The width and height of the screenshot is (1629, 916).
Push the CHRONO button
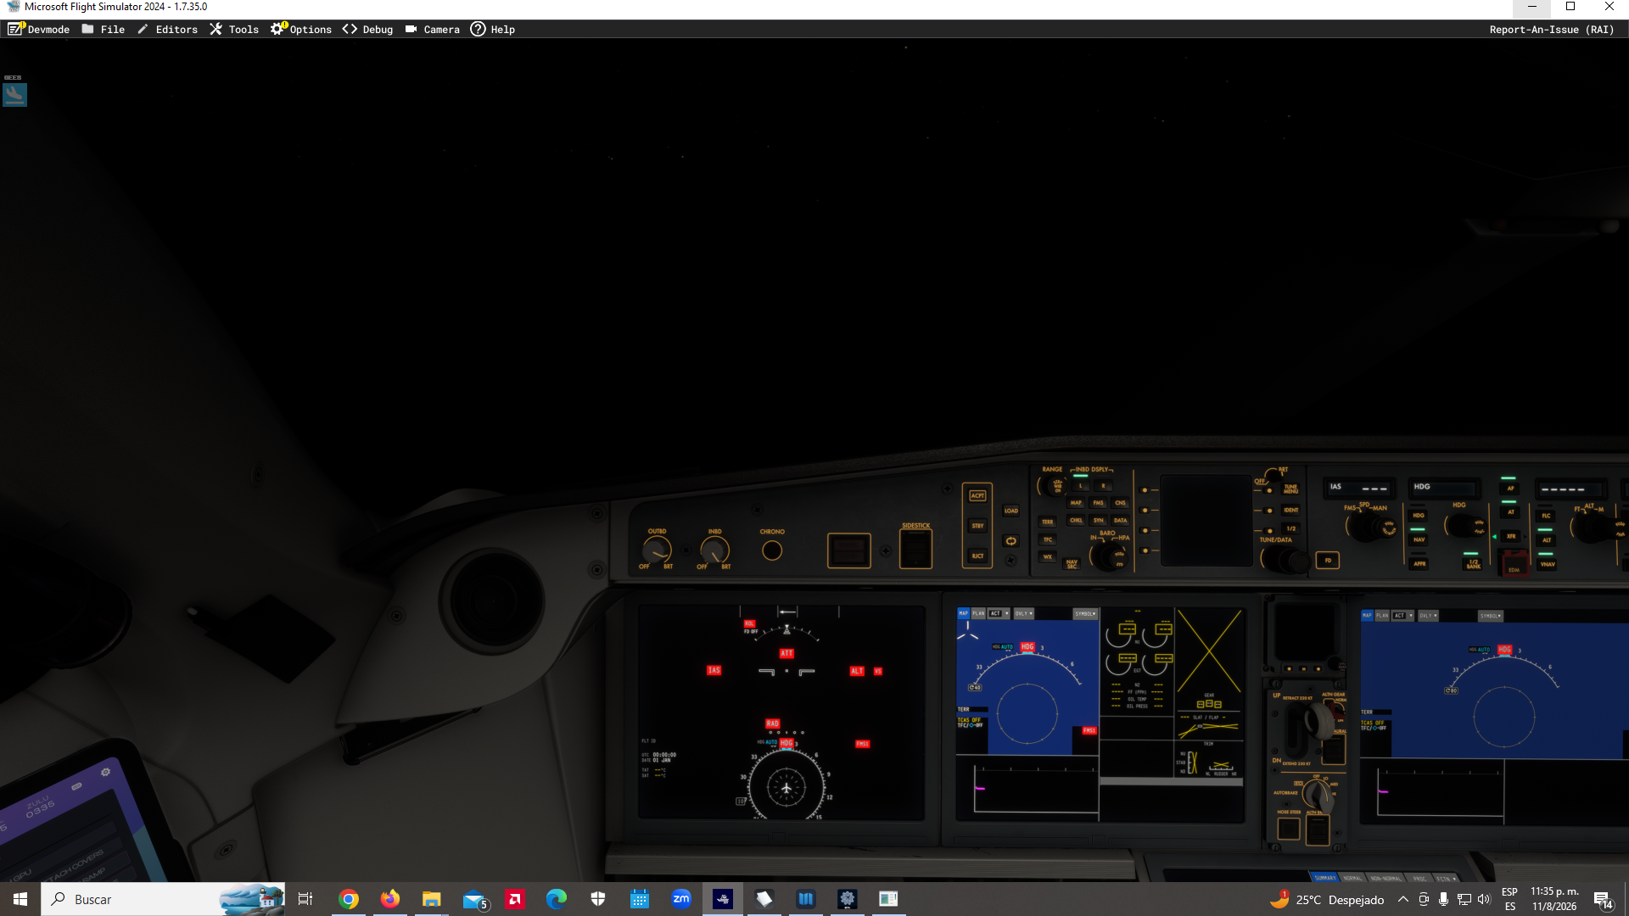[772, 550]
